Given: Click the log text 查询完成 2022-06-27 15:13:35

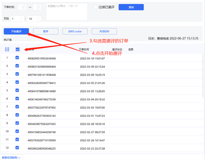Looking at the screenshot, I should (177, 38).
